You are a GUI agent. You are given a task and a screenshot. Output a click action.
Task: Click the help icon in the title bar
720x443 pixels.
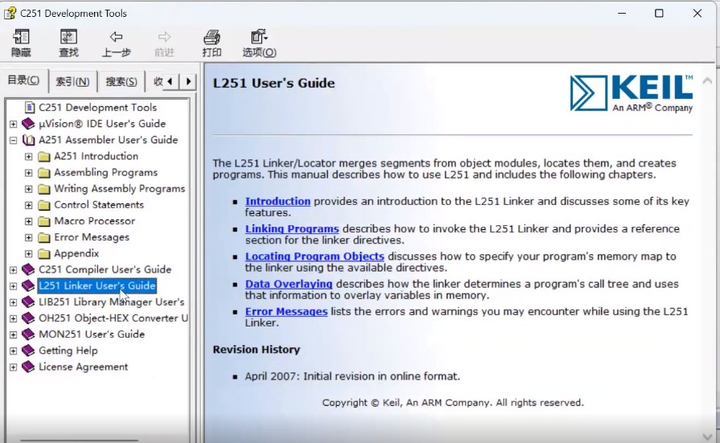(x=10, y=13)
